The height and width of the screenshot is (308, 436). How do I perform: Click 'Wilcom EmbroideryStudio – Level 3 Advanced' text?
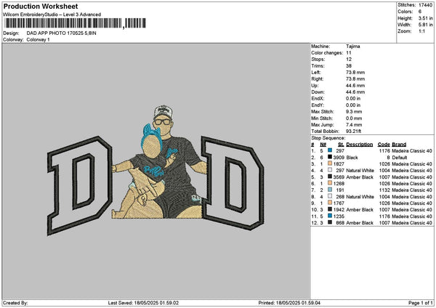52,15
